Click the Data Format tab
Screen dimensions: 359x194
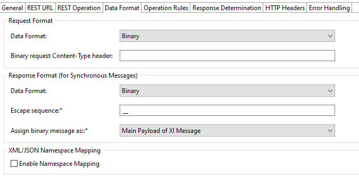(x=122, y=8)
